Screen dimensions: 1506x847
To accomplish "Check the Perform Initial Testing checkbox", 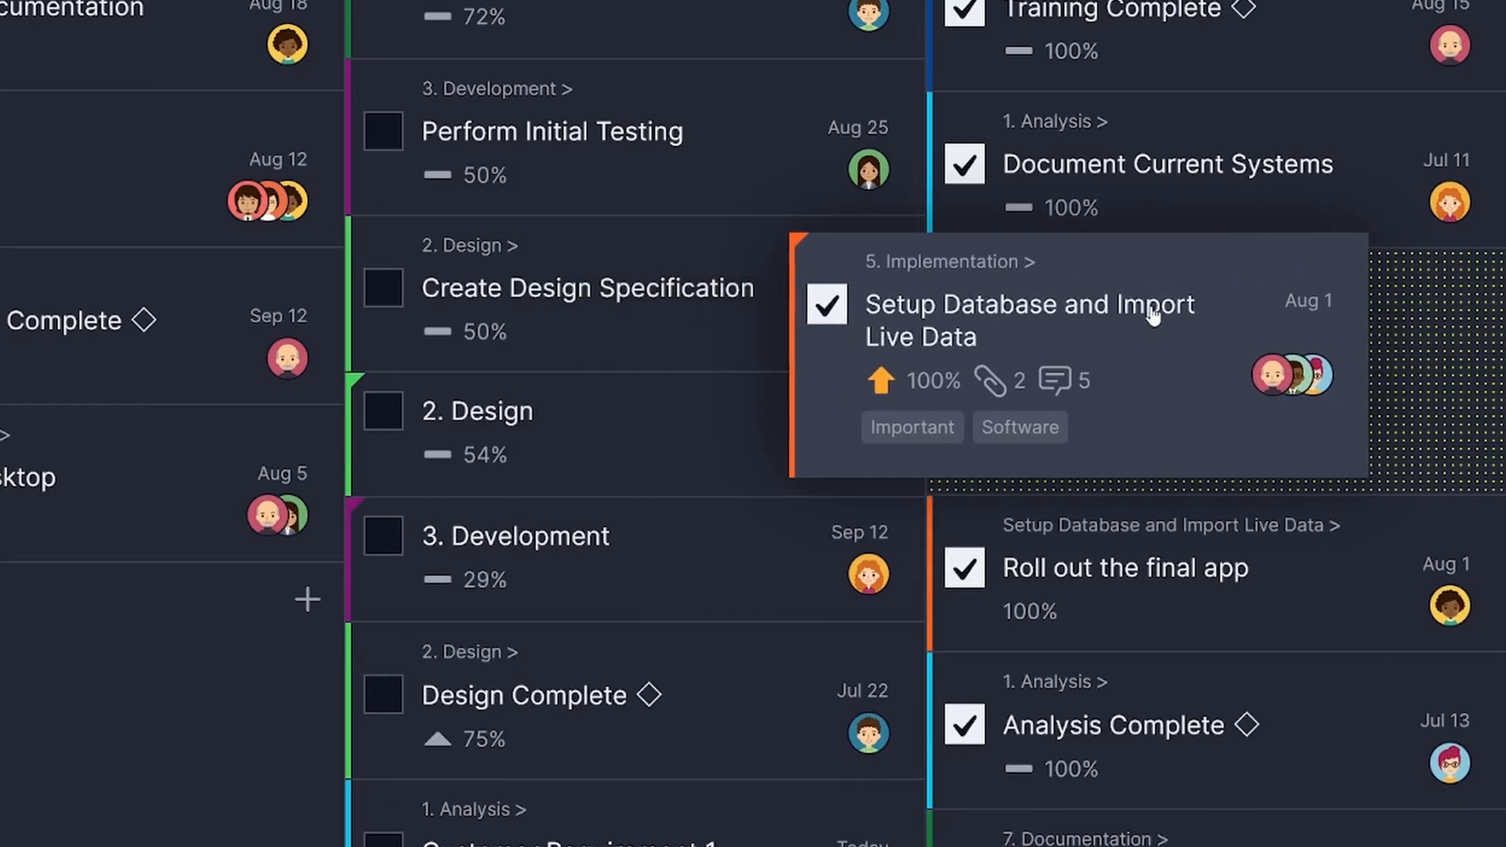I will tap(384, 131).
